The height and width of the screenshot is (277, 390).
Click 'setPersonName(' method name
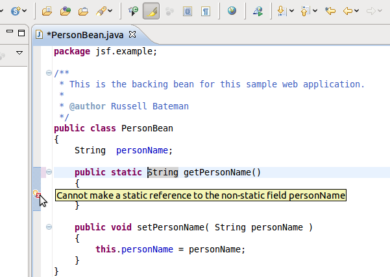pos(173,227)
